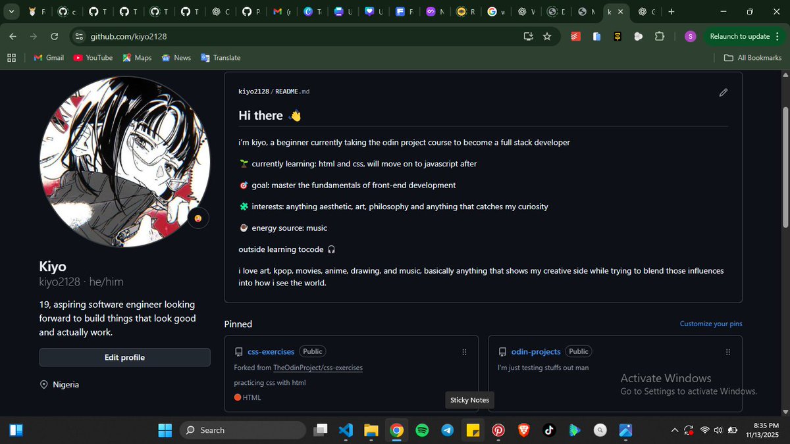Click the pencil icon to edit README

(x=723, y=93)
